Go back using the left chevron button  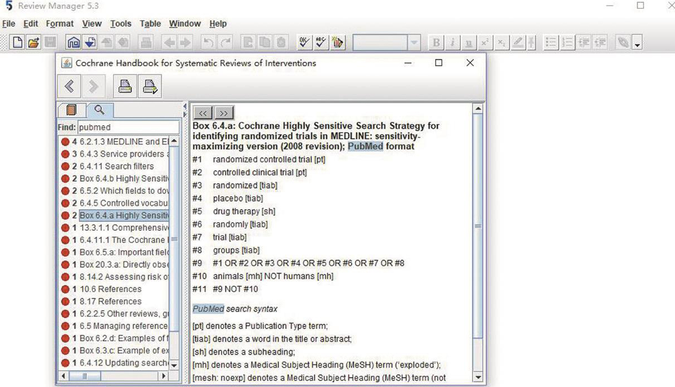69,87
